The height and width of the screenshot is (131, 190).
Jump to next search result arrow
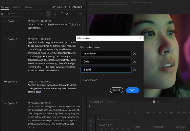[35, 14]
